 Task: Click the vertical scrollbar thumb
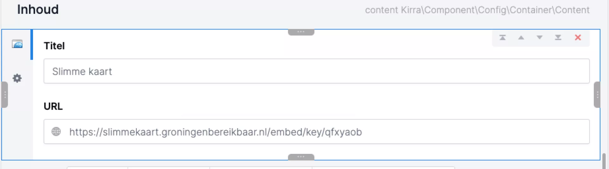tap(604, 161)
